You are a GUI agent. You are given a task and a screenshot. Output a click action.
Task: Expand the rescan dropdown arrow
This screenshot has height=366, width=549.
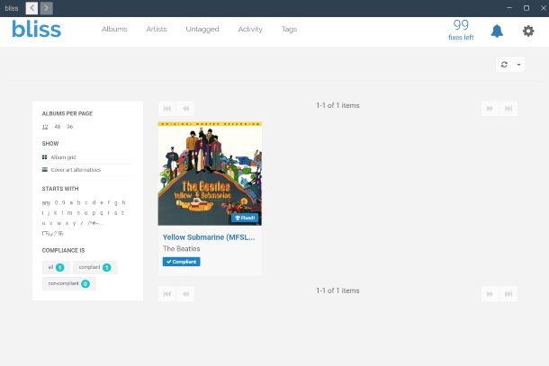[x=519, y=65]
